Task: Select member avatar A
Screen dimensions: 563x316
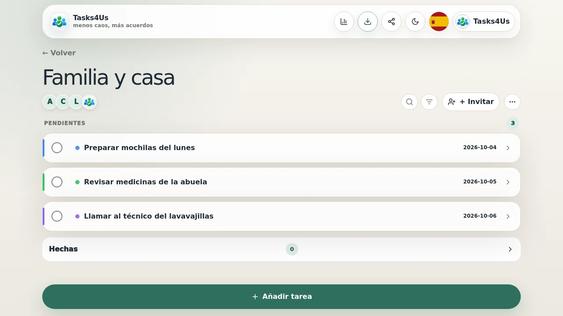Action: pos(50,102)
